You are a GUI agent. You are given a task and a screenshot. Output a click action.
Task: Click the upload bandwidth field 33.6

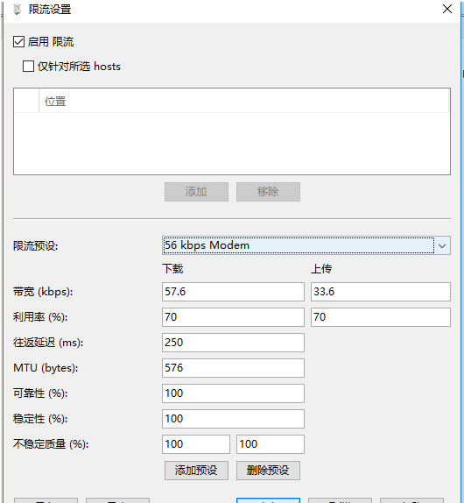tap(380, 292)
